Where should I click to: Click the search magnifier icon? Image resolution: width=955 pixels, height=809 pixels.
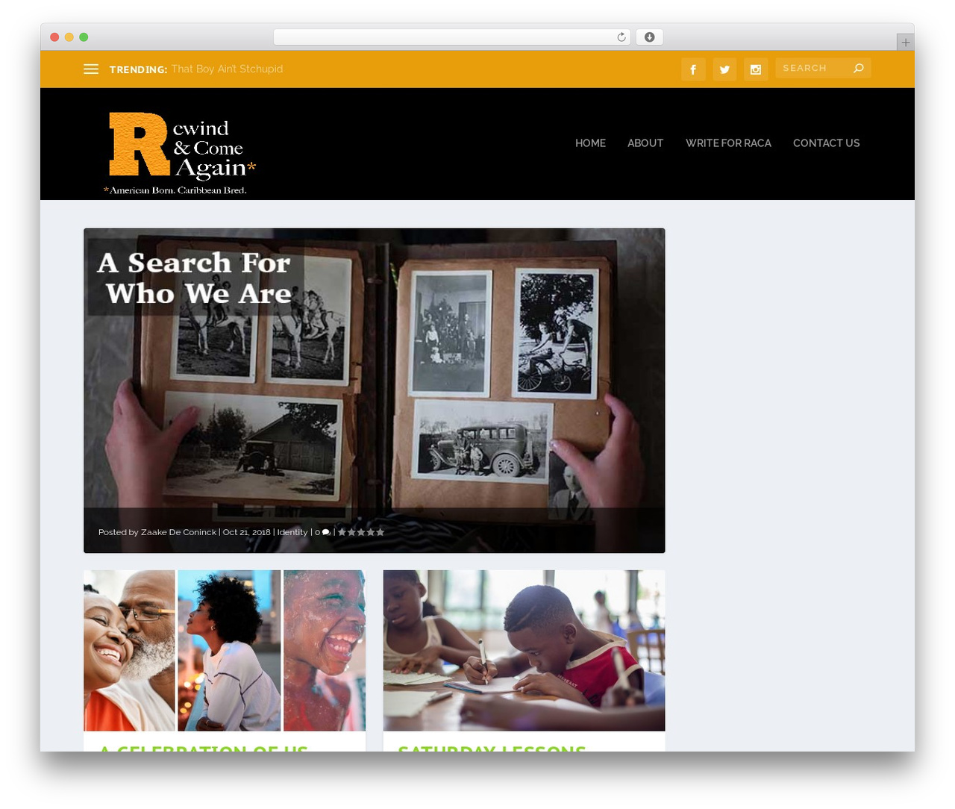pos(859,68)
